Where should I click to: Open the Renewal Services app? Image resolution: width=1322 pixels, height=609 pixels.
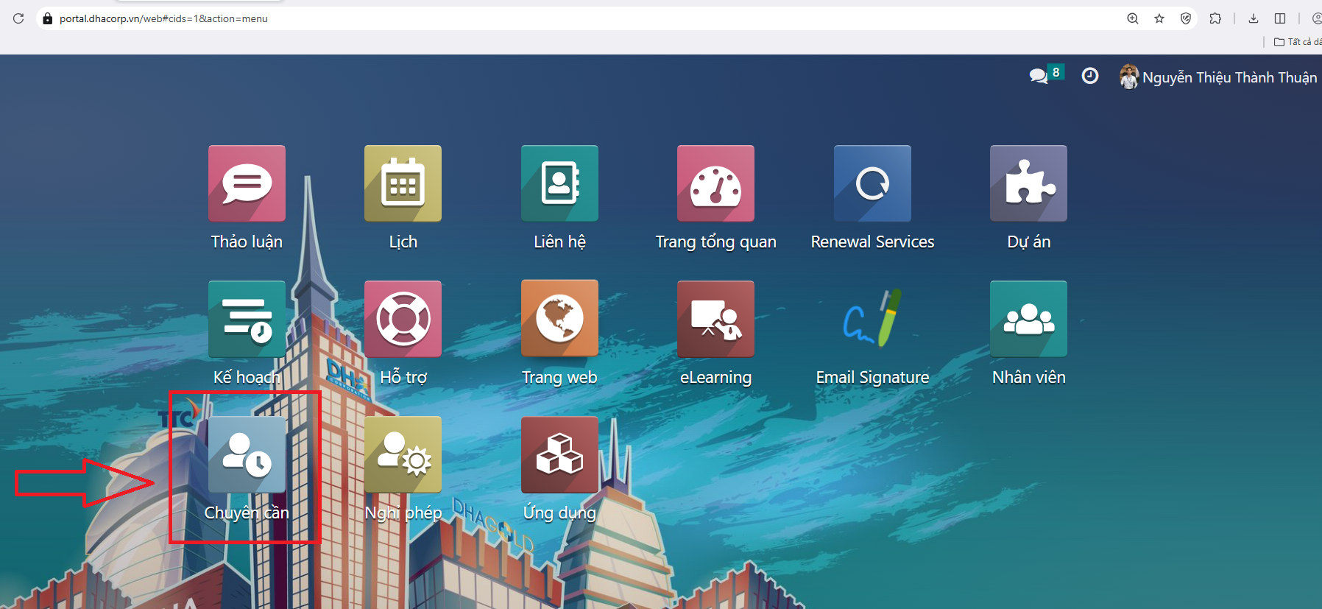(x=872, y=184)
